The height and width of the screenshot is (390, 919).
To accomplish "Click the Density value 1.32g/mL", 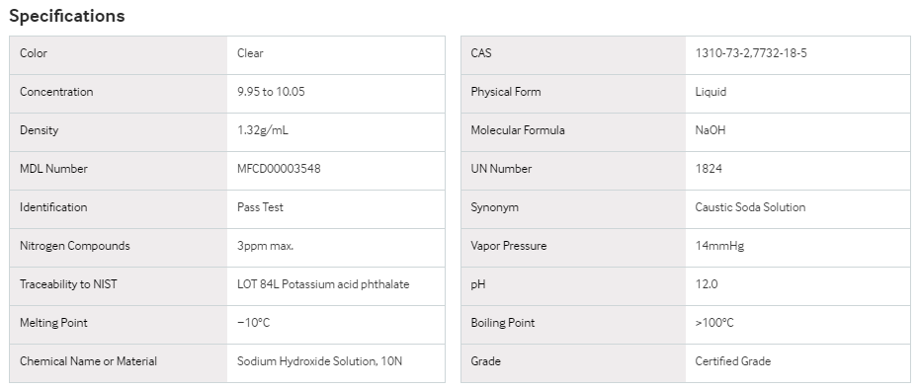I will coord(263,130).
